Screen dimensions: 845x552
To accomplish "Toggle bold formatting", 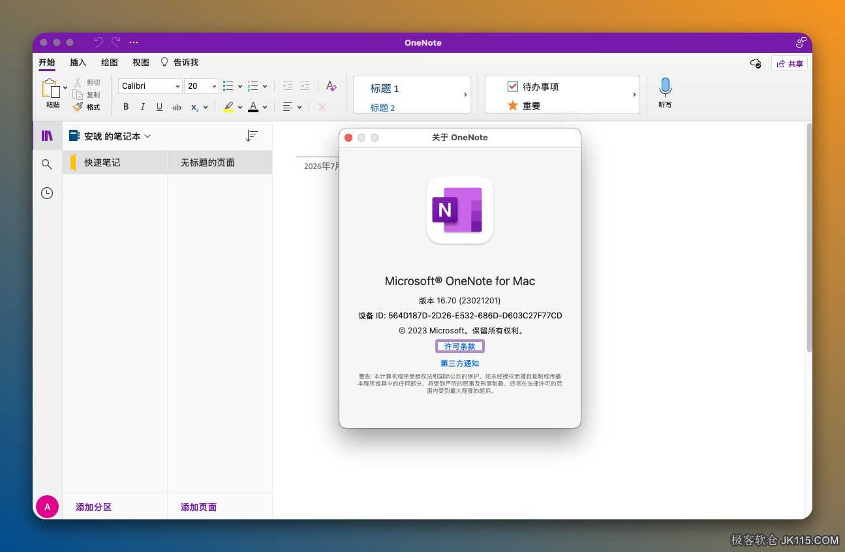I will (x=126, y=107).
